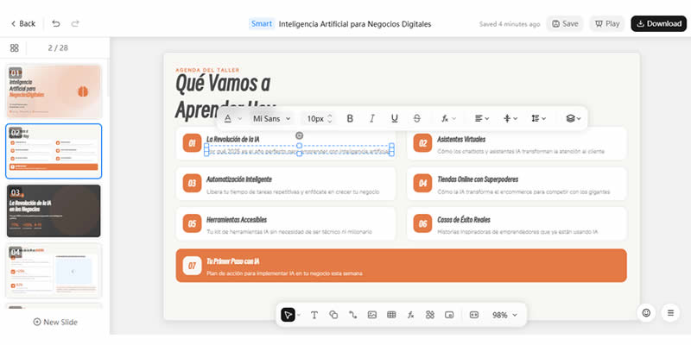Open the text color picker

[x=231, y=118]
